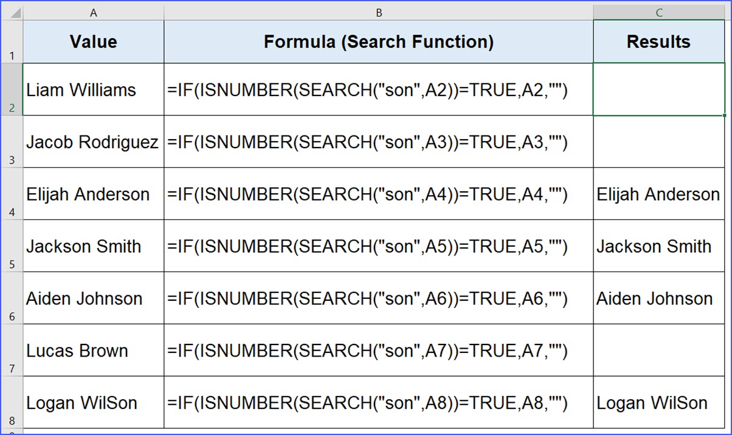
Task: Select column B header
Action: click(378, 12)
